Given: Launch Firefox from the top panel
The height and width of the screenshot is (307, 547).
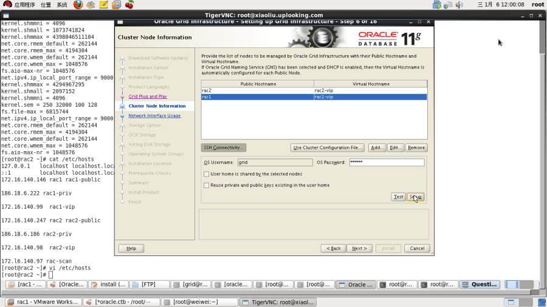Looking at the screenshot, I should (78, 4).
